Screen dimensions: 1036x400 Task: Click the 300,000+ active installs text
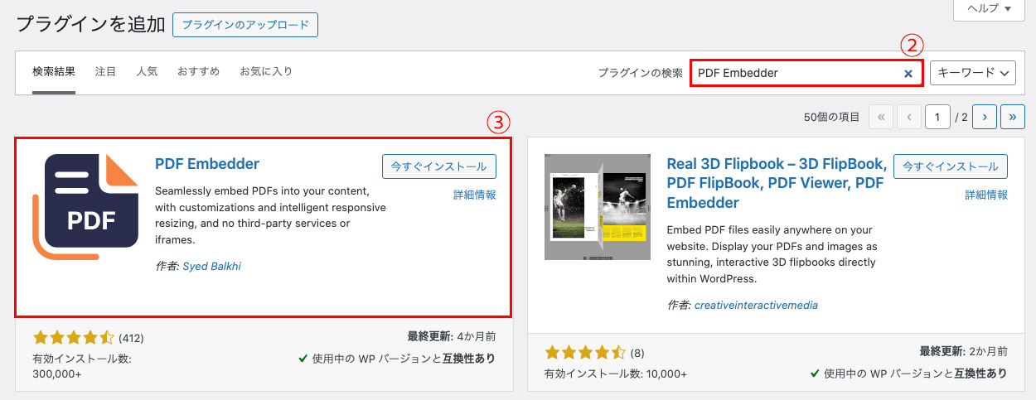click(x=57, y=374)
